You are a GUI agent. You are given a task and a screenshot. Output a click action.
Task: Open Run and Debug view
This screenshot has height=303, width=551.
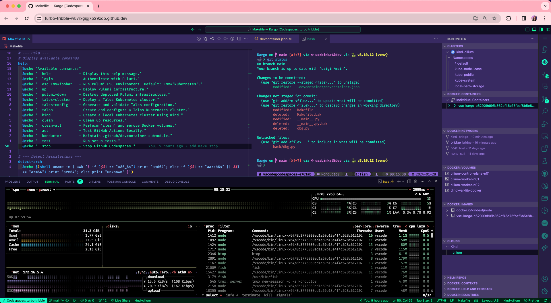point(544,124)
